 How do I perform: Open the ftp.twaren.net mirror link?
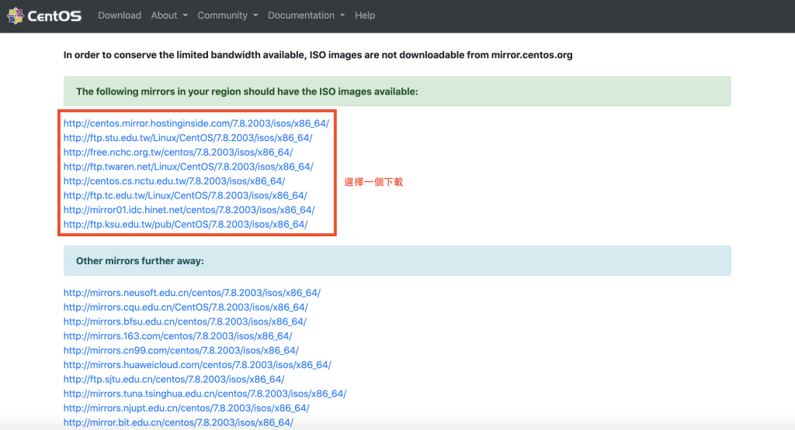coord(188,167)
